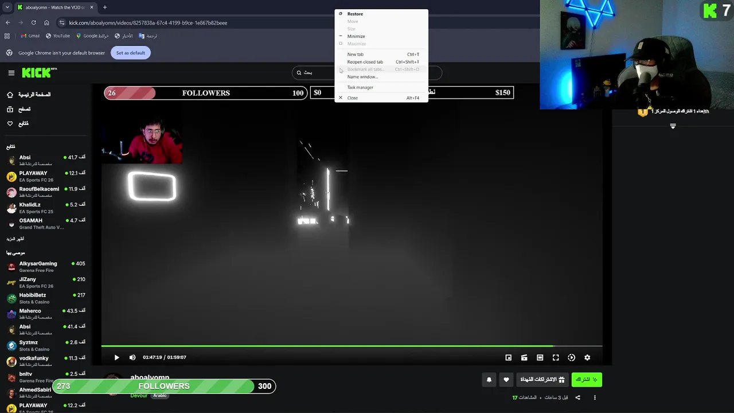734x413 pixels.
Task: Open Syztmz recommended channel
Action: coord(46,345)
